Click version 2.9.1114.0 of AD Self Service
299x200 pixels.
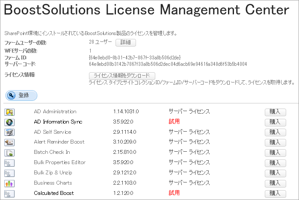tap(125, 132)
